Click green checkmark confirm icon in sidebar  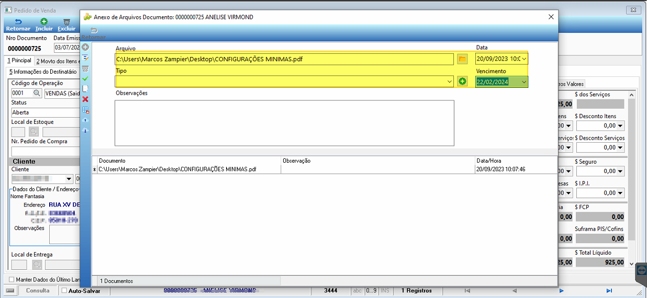pos(86,78)
